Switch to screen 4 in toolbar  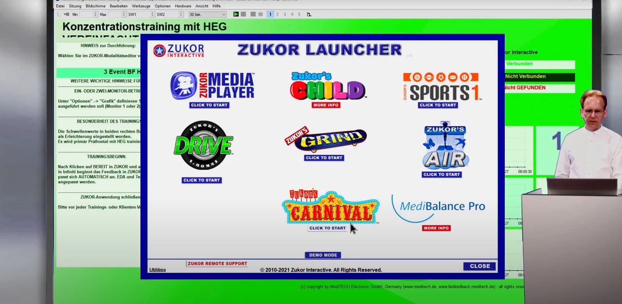tap(292, 14)
